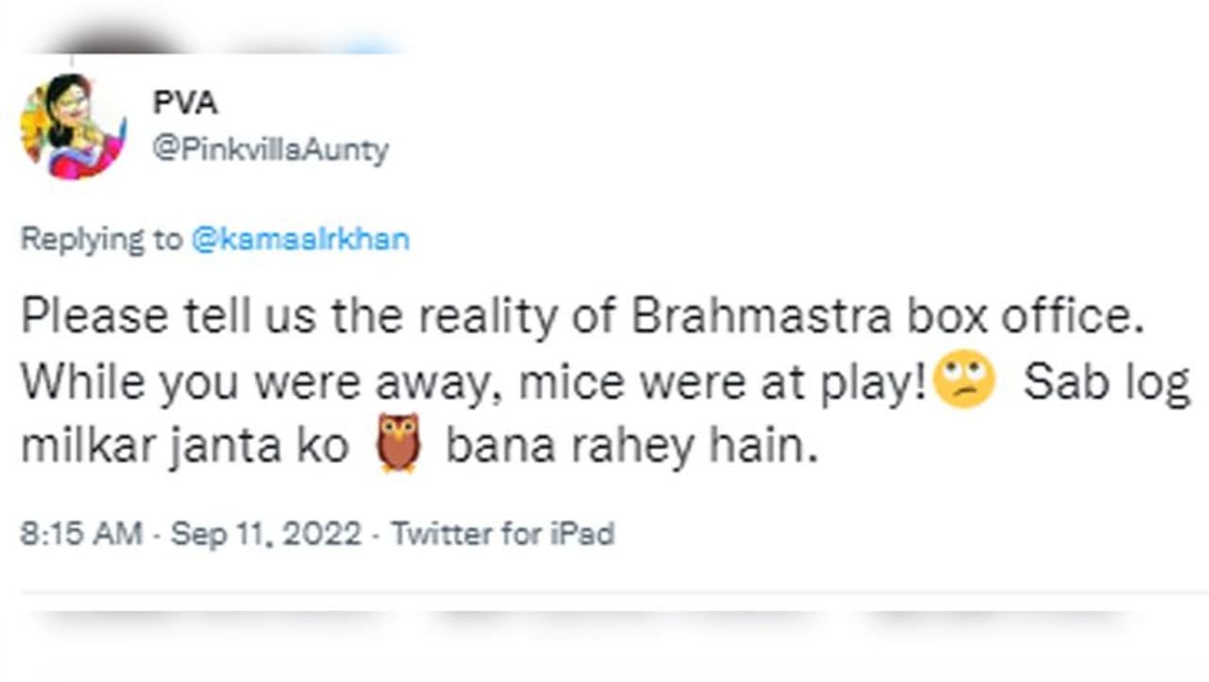1209x682 pixels.
Task: Click the rolling eyes emoji
Action: (x=963, y=383)
